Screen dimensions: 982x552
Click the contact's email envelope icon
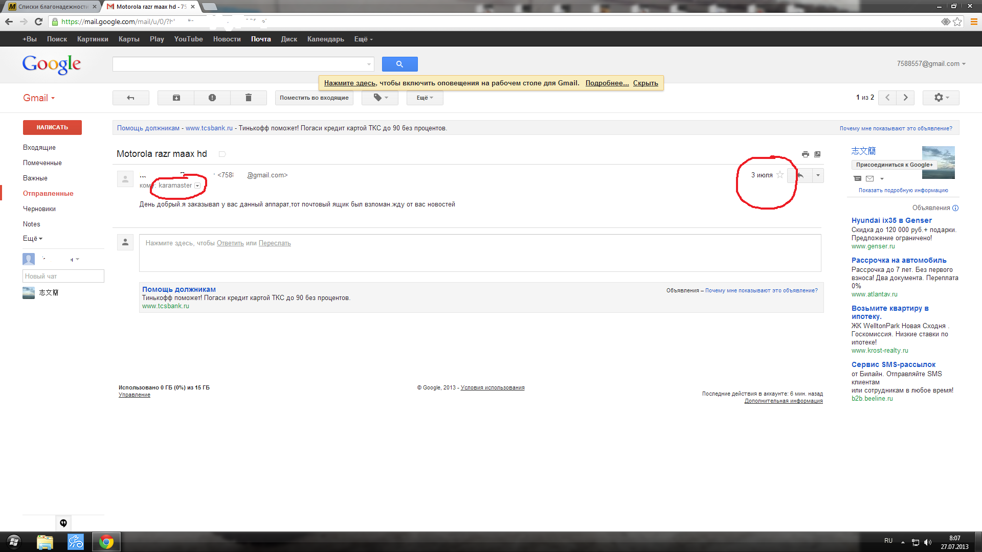[x=869, y=178]
